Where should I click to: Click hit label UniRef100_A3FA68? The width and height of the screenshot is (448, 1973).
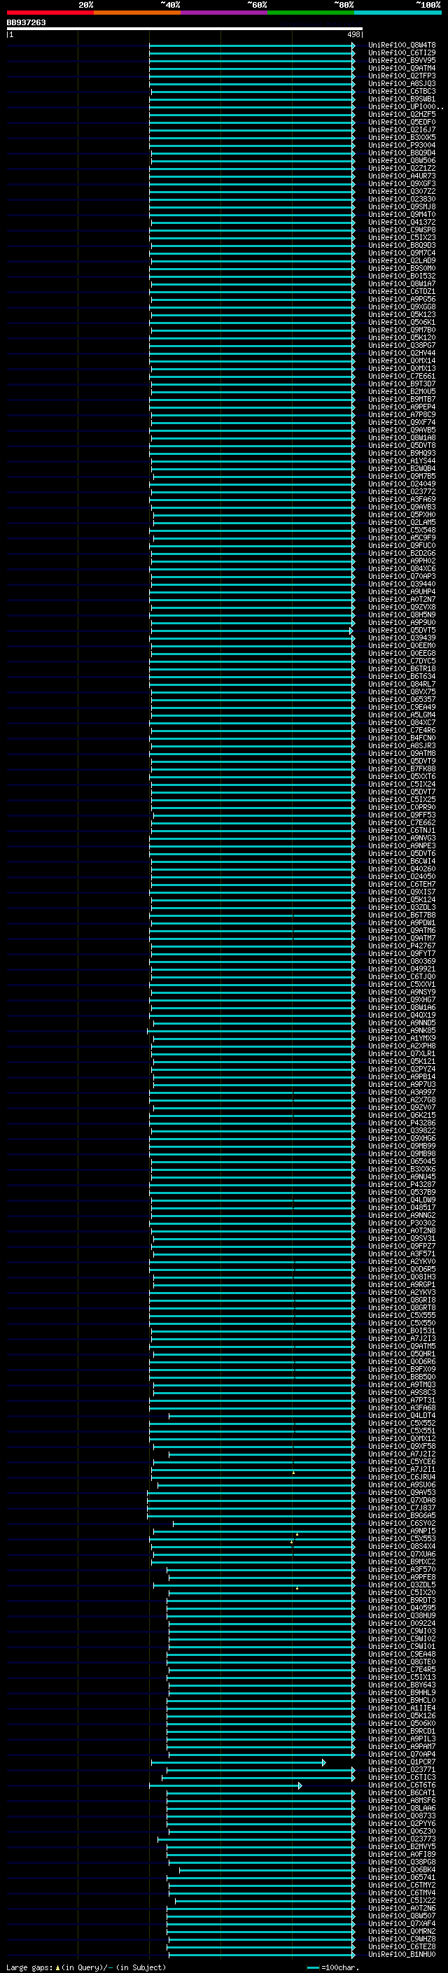tap(402, 1407)
